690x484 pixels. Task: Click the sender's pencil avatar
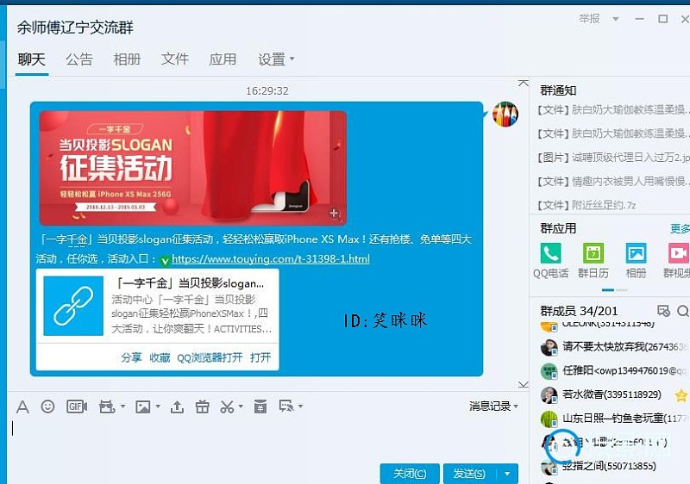click(x=505, y=115)
